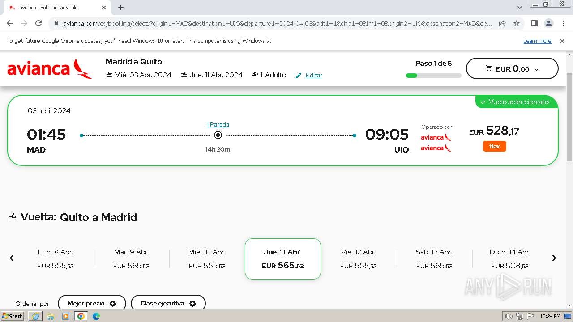Click the share page icon
The width and height of the screenshot is (573, 322).
tap(502, 23)
